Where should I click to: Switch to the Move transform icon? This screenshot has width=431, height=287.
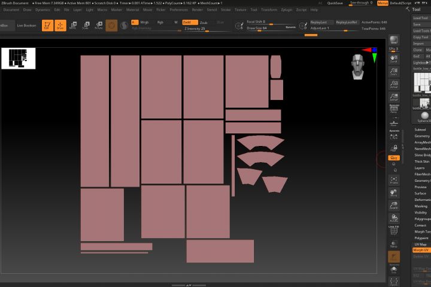tap(73, 25)
